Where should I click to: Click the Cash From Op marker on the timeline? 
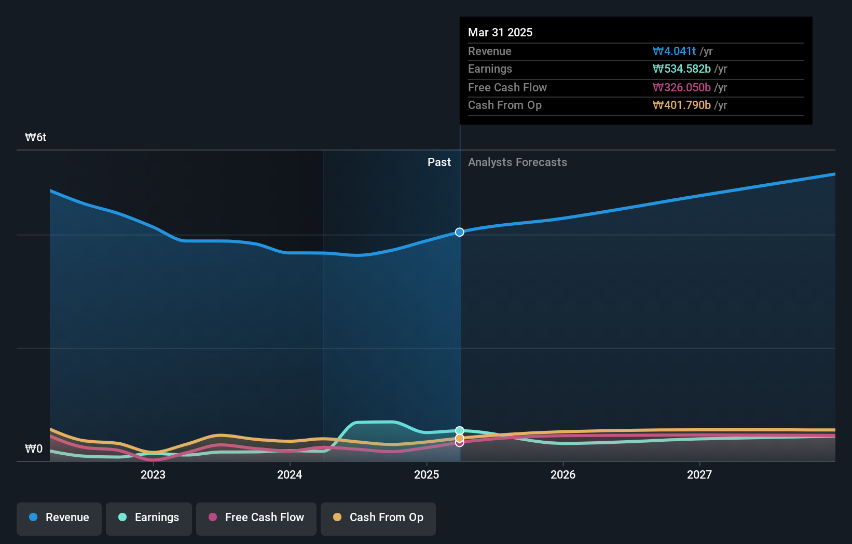tap(459, 438)
